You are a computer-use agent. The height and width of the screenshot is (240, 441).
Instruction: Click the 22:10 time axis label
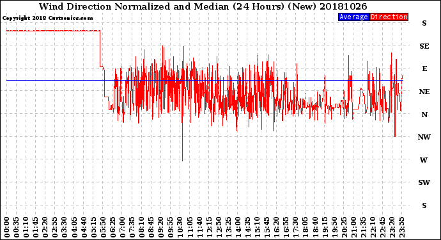coord(373,227)
